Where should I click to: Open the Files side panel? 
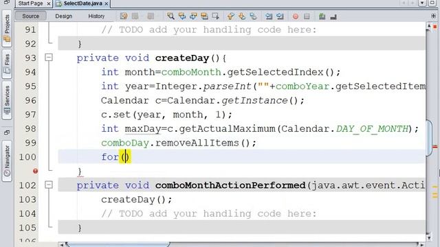[x=7, y=64]
